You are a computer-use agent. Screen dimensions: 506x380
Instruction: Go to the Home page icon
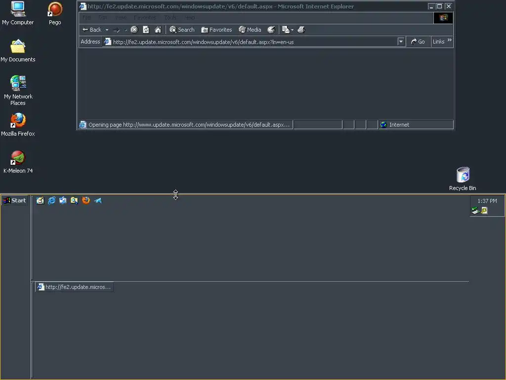pos(158,30)
